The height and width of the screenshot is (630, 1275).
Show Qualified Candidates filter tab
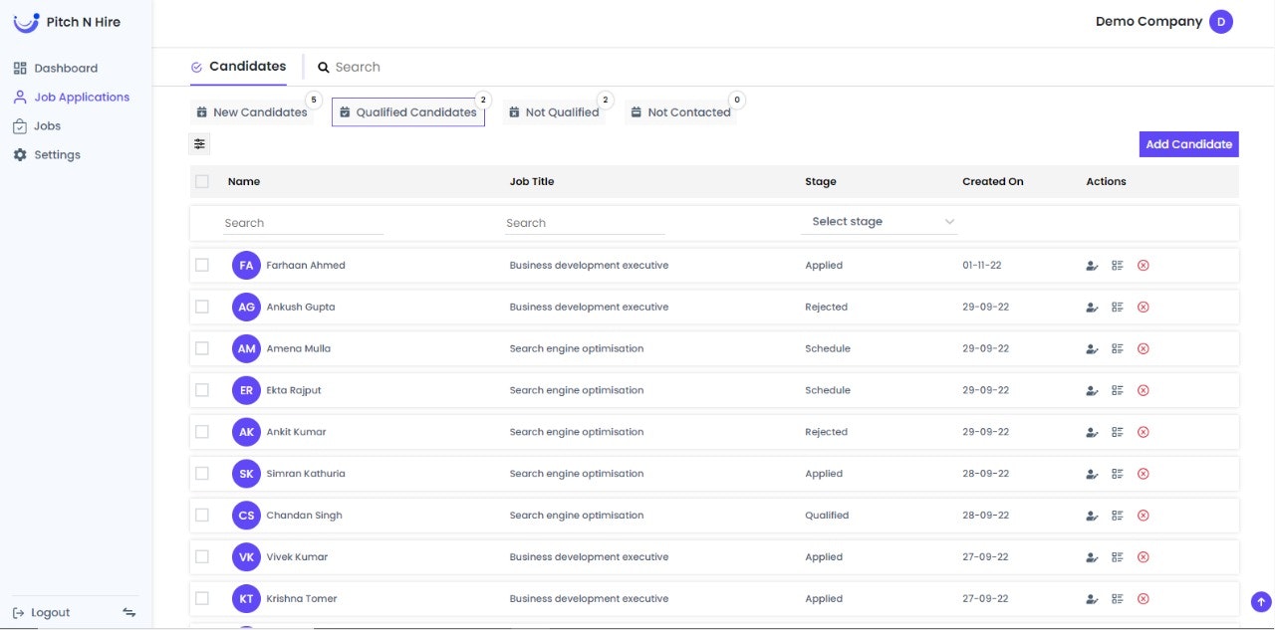pyautogui.click(x=408, y=112)
